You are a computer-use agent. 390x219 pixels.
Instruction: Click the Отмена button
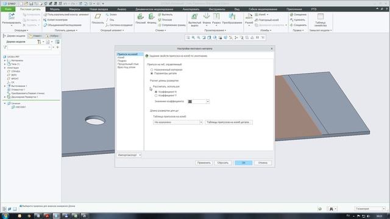(x=263, y=163)
